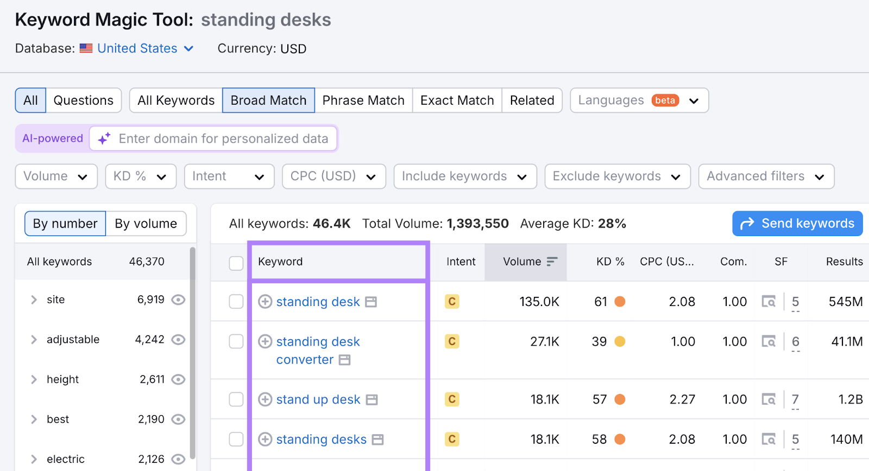Click the plus icon beside standing desk
This screenshot has width=869, height=471.
pyautogui.click(x=265, y=302)
